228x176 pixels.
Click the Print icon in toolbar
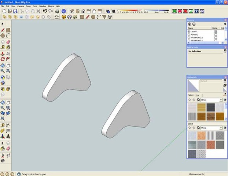(x=57, y=11)
